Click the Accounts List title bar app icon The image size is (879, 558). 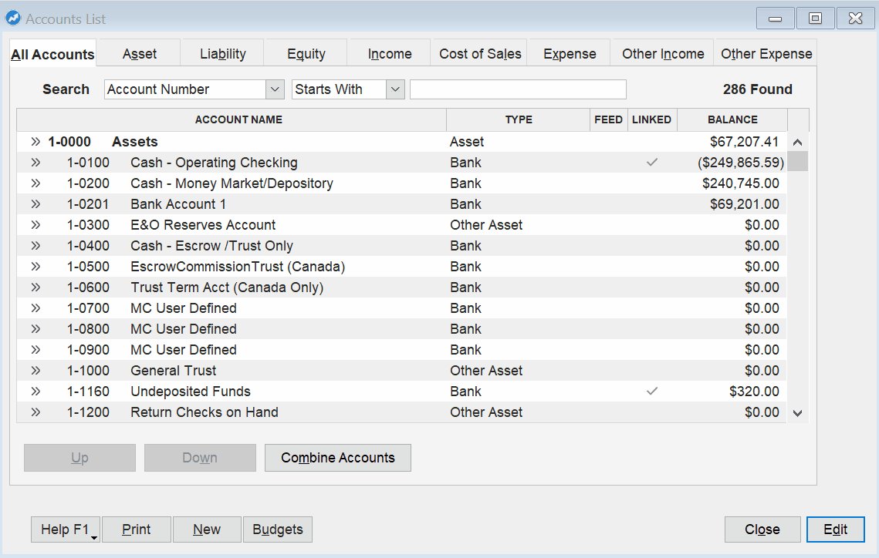tap(13, 18)
